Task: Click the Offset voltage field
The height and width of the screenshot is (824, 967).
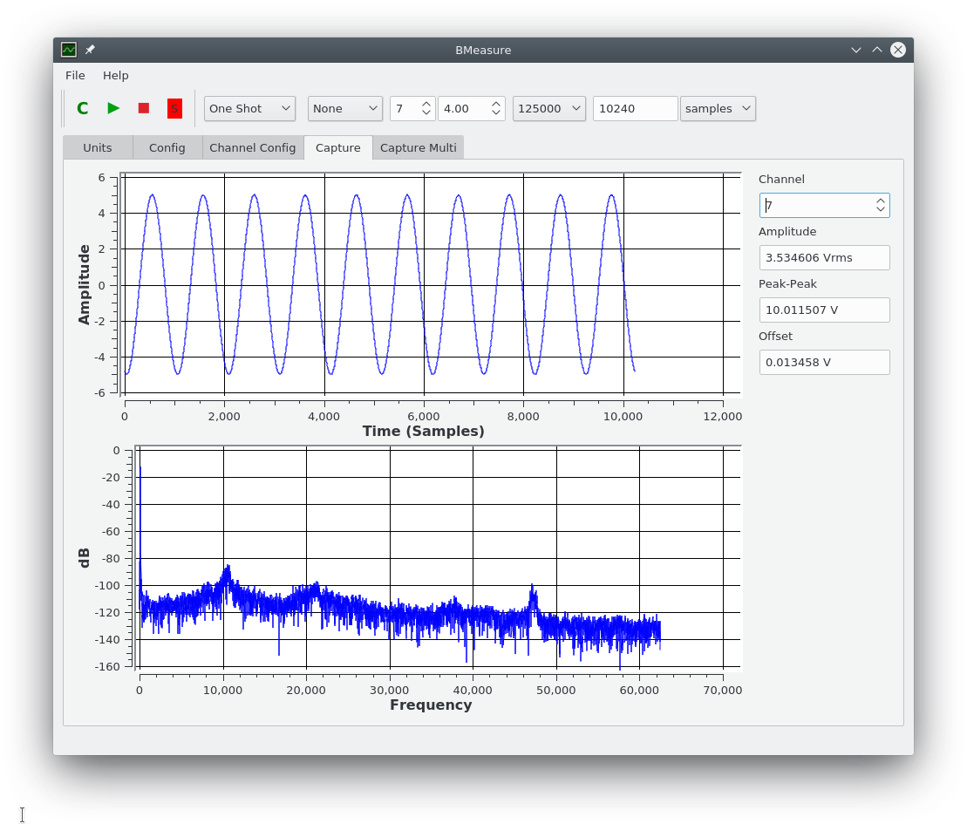Action: pyautogui.click(x=824, y=362)
